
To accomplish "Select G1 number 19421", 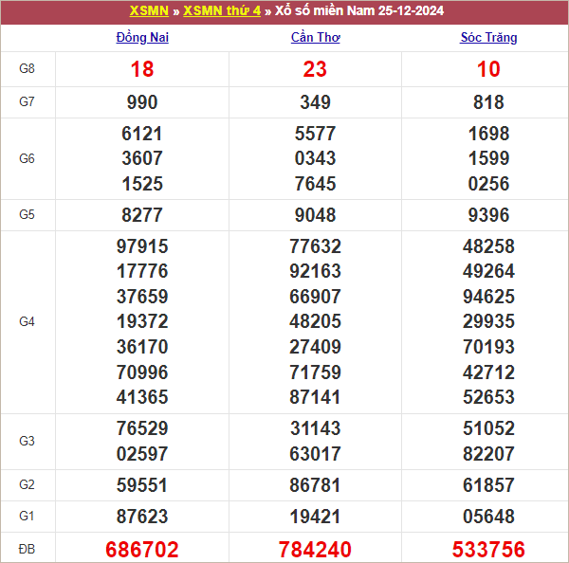I will [x=316, y=517].
